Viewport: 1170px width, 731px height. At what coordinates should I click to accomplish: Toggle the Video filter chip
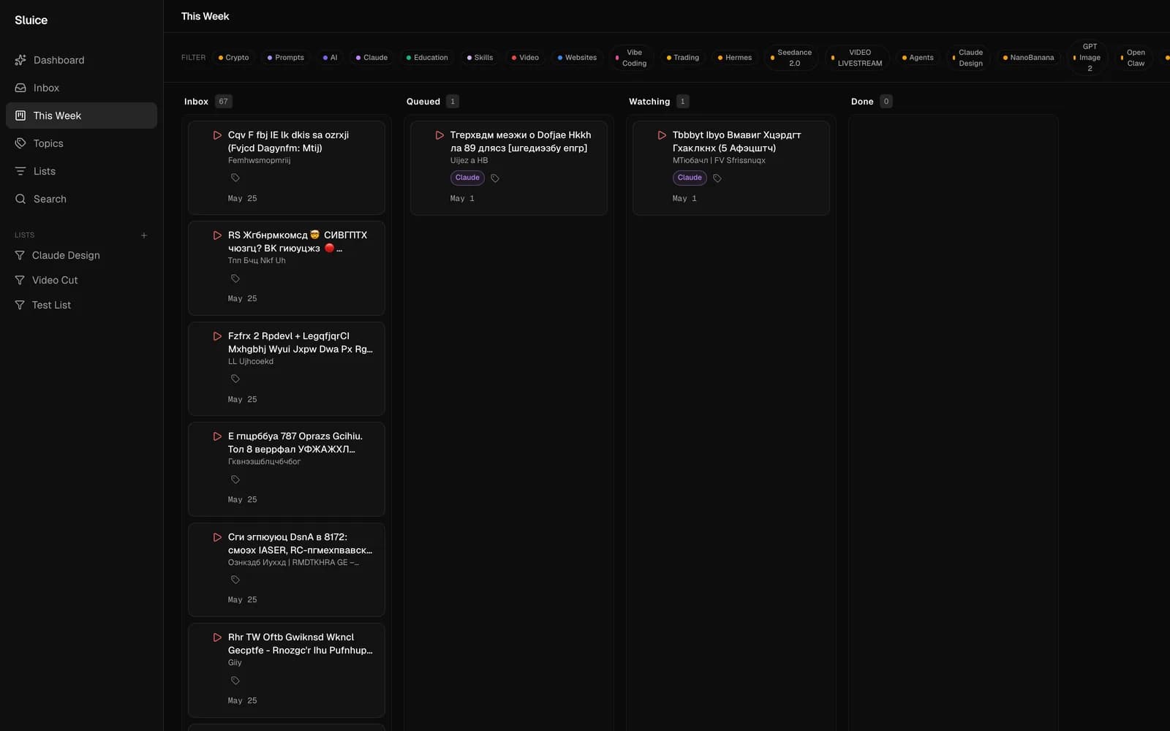[525, 58]
